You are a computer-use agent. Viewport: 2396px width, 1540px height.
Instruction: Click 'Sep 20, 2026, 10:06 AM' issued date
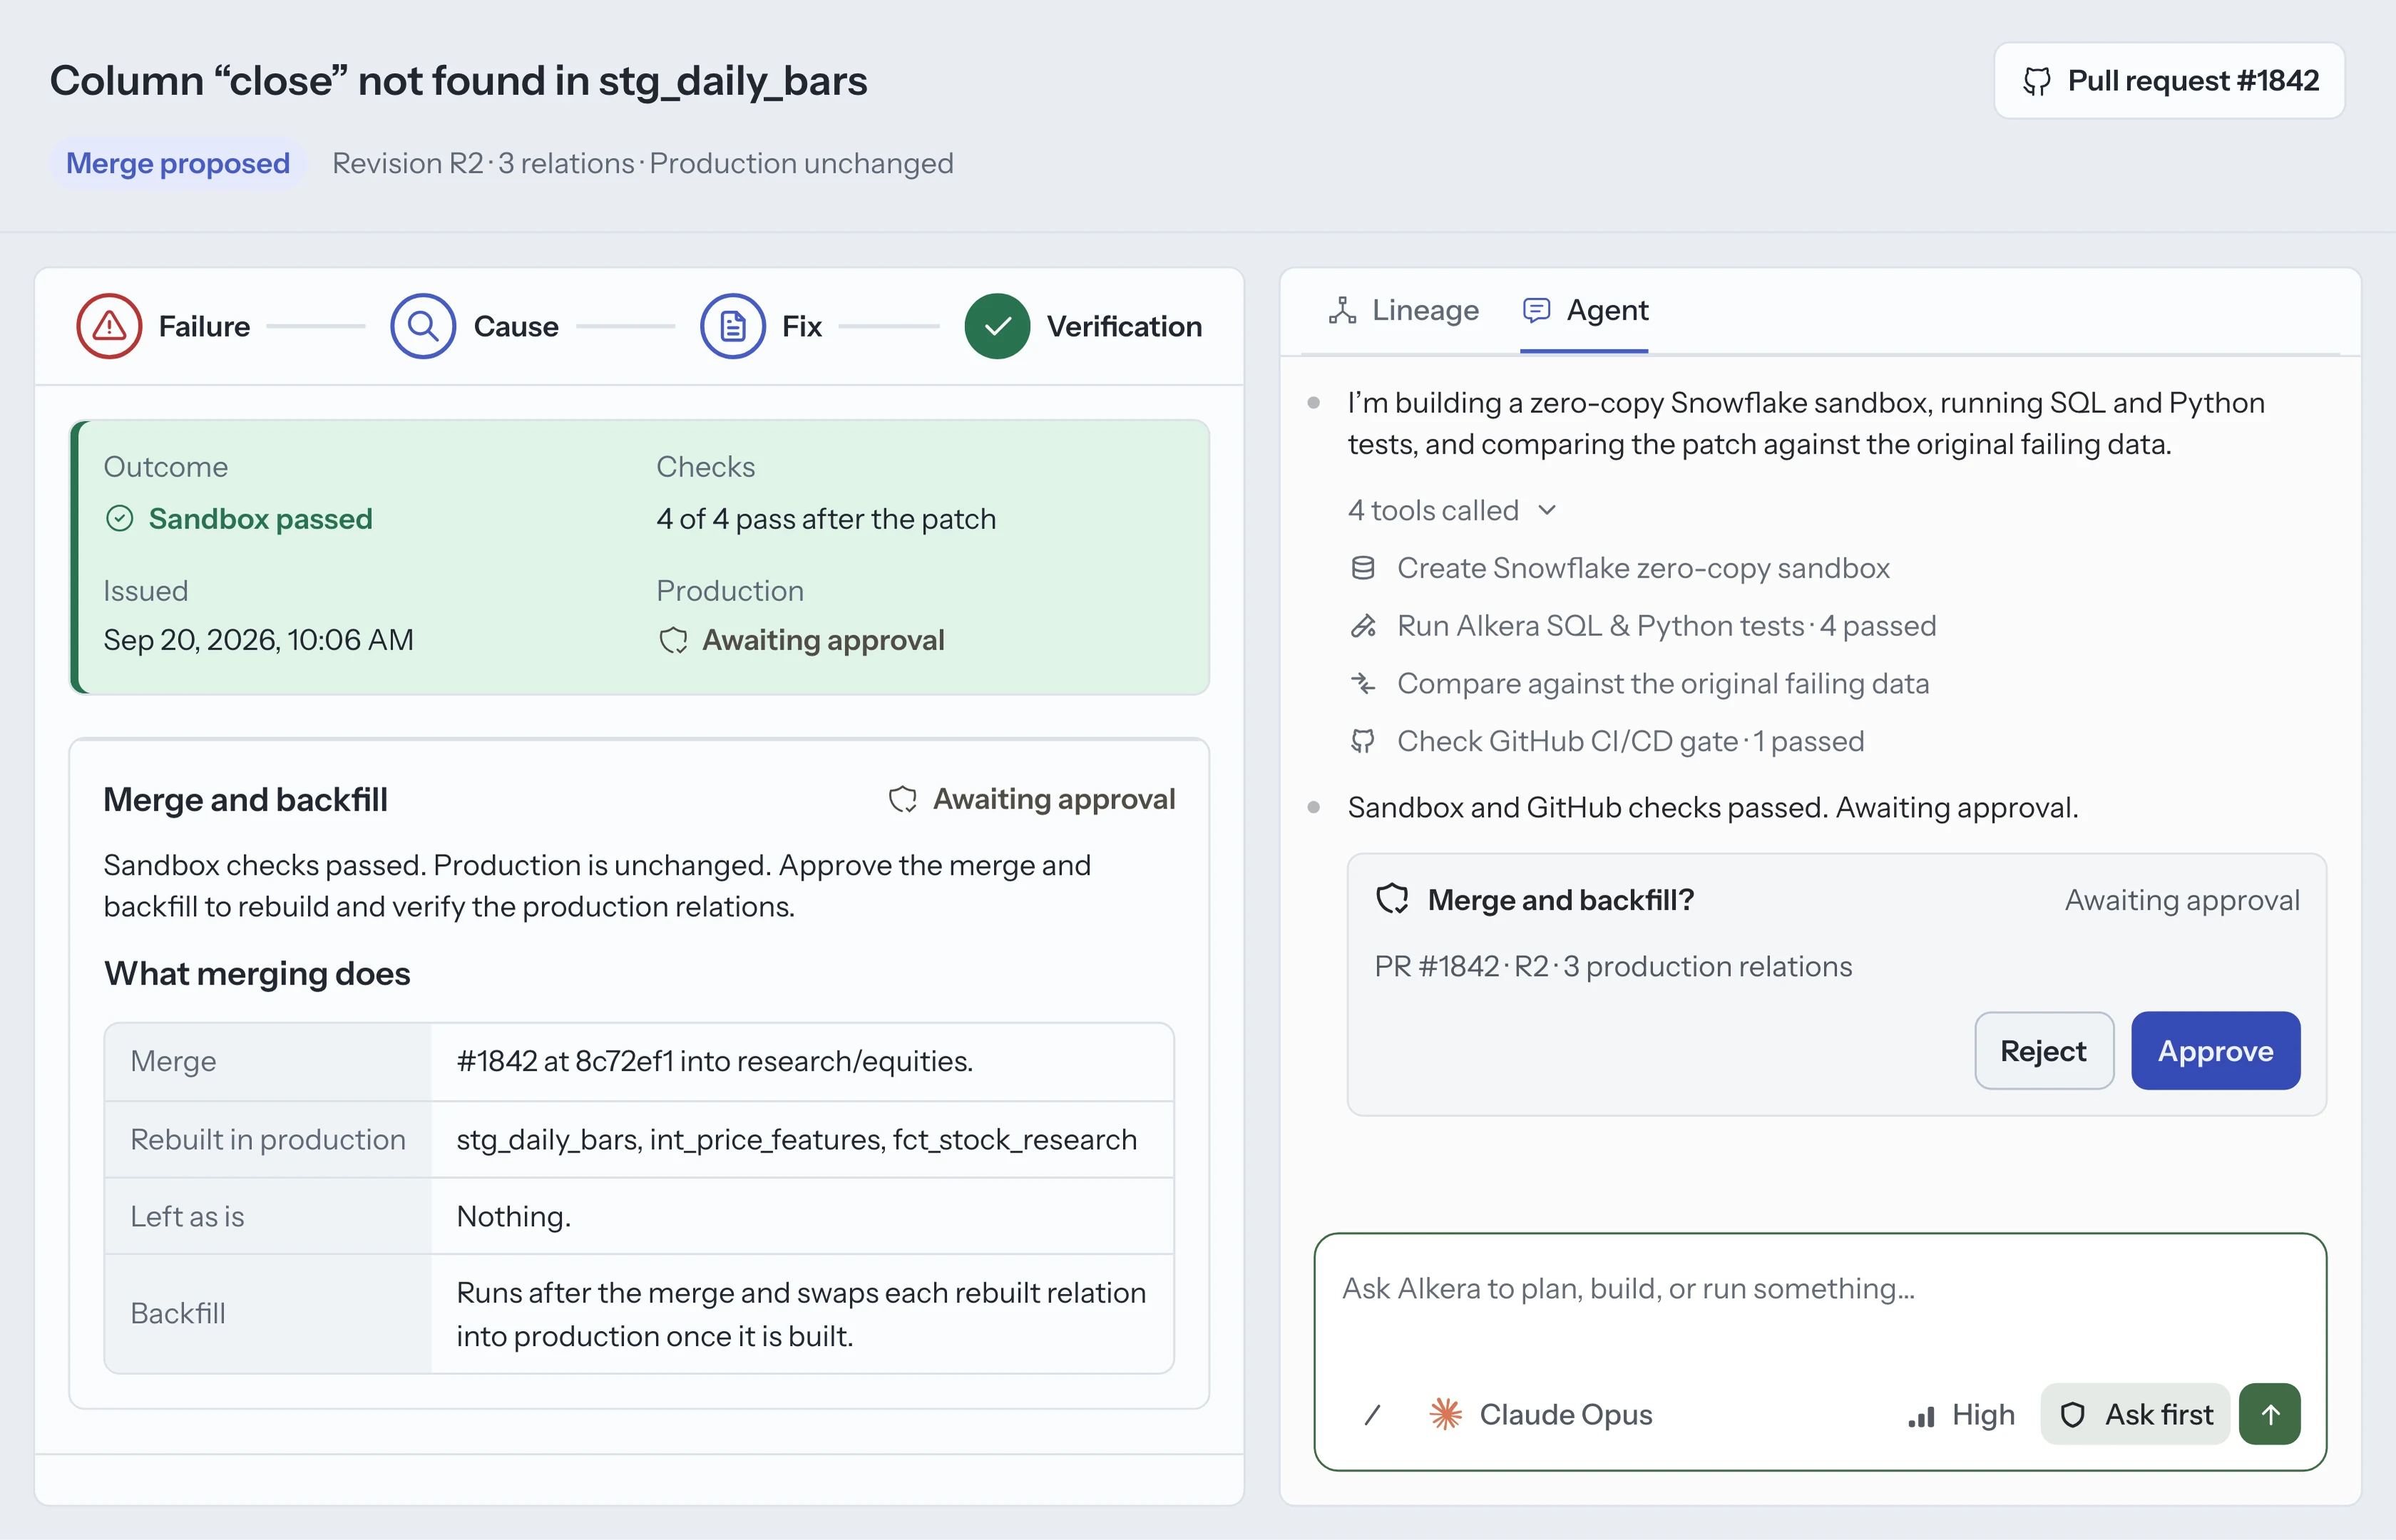[x=258, y=640]
